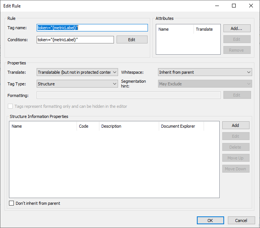
Task: Open the Tag Type dropdown
Action: 77,84
